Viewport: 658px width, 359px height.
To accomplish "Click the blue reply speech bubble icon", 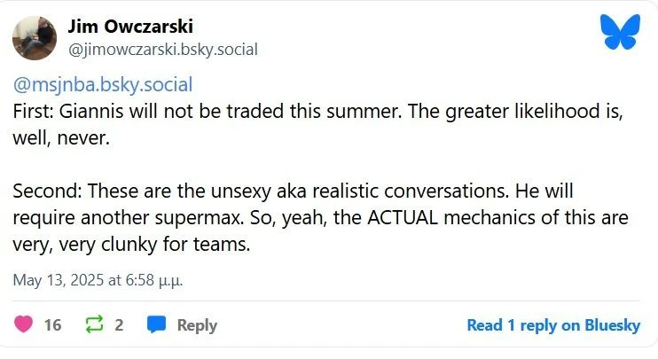I will (x=156, y=325).
